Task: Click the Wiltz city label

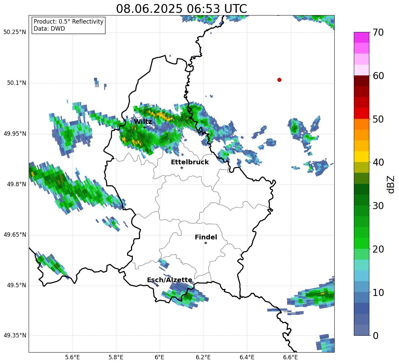Action: tap(143, 122)
